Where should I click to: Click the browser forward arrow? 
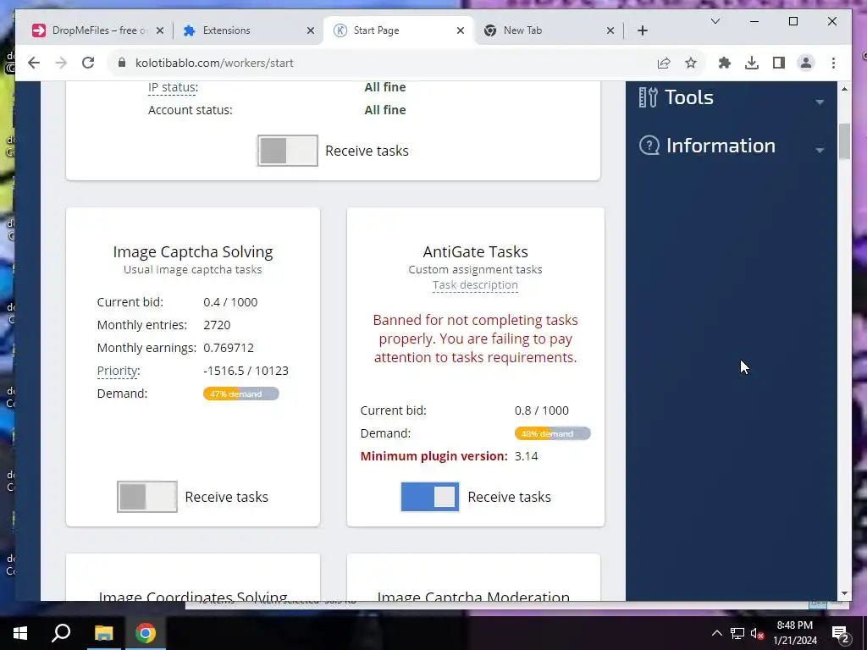tap(61, 63)
